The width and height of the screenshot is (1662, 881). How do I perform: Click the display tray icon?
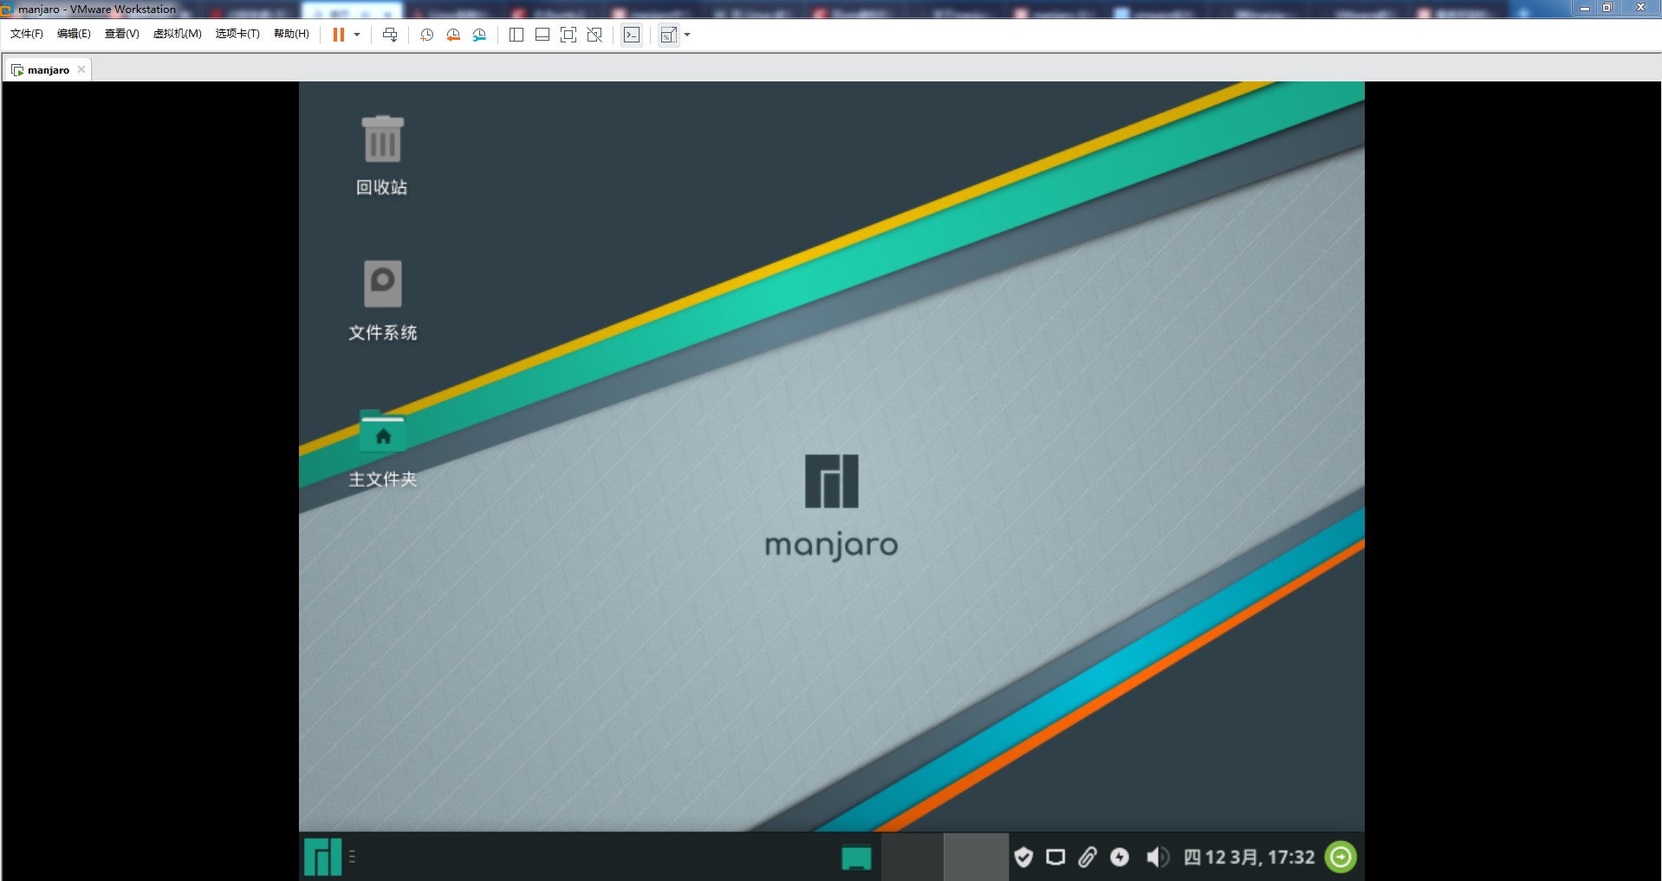tap(1055, 857)
